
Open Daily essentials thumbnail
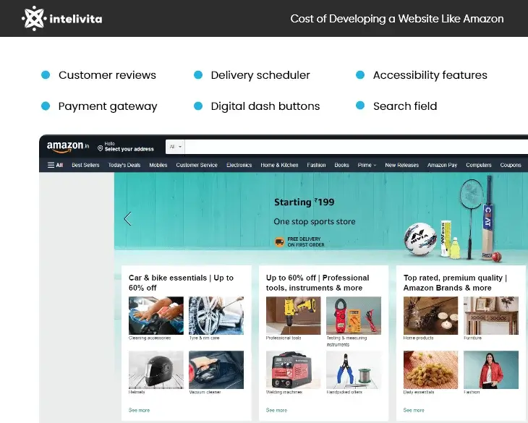coord(430,369)
